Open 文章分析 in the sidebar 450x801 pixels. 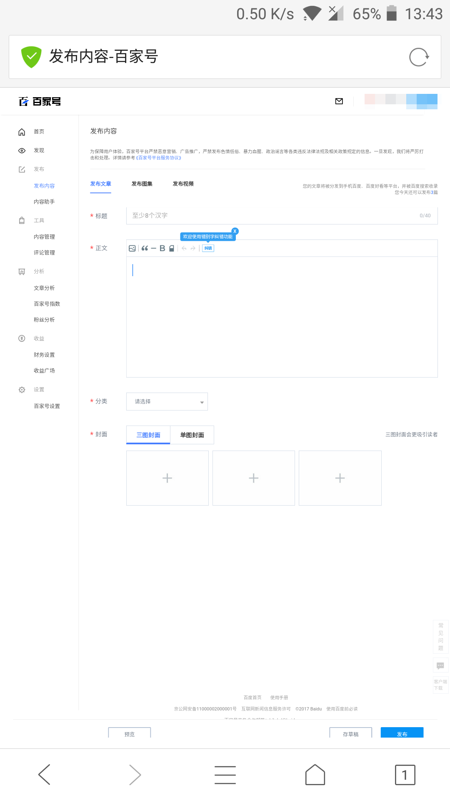(x=44, y=288)
